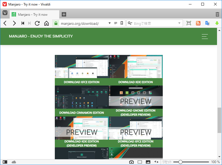
Task: Click the Download Cinnamon Edition link
Action: pyautogui.click(x=82, y=113)
